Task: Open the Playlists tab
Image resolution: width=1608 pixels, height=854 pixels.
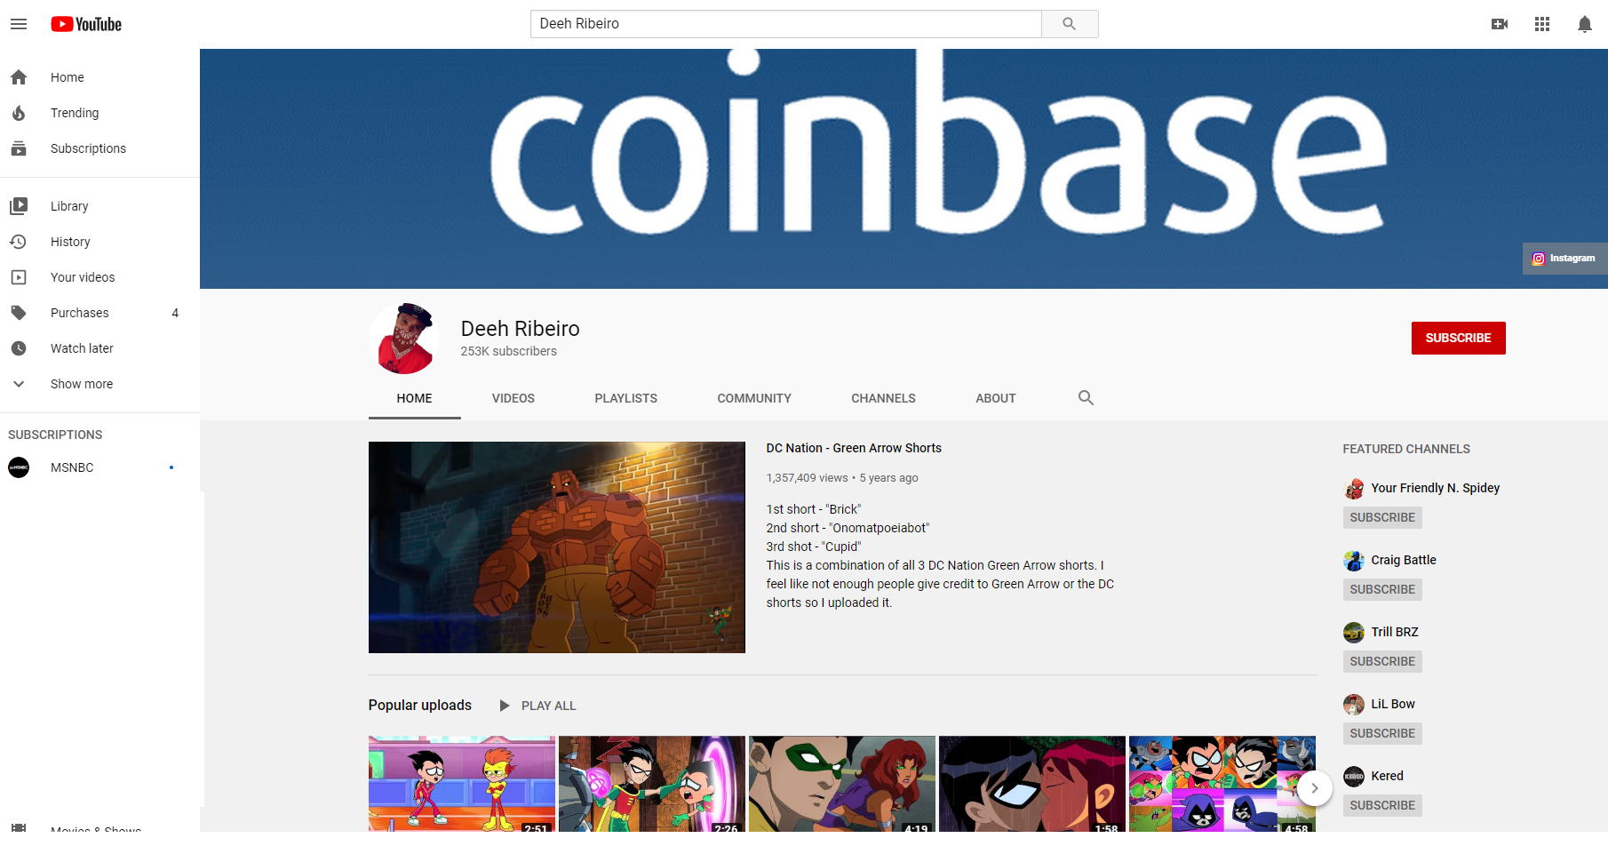Action: pyautogui.click(x=626, y=398)
